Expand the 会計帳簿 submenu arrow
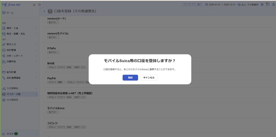 (x=37, y=50)
